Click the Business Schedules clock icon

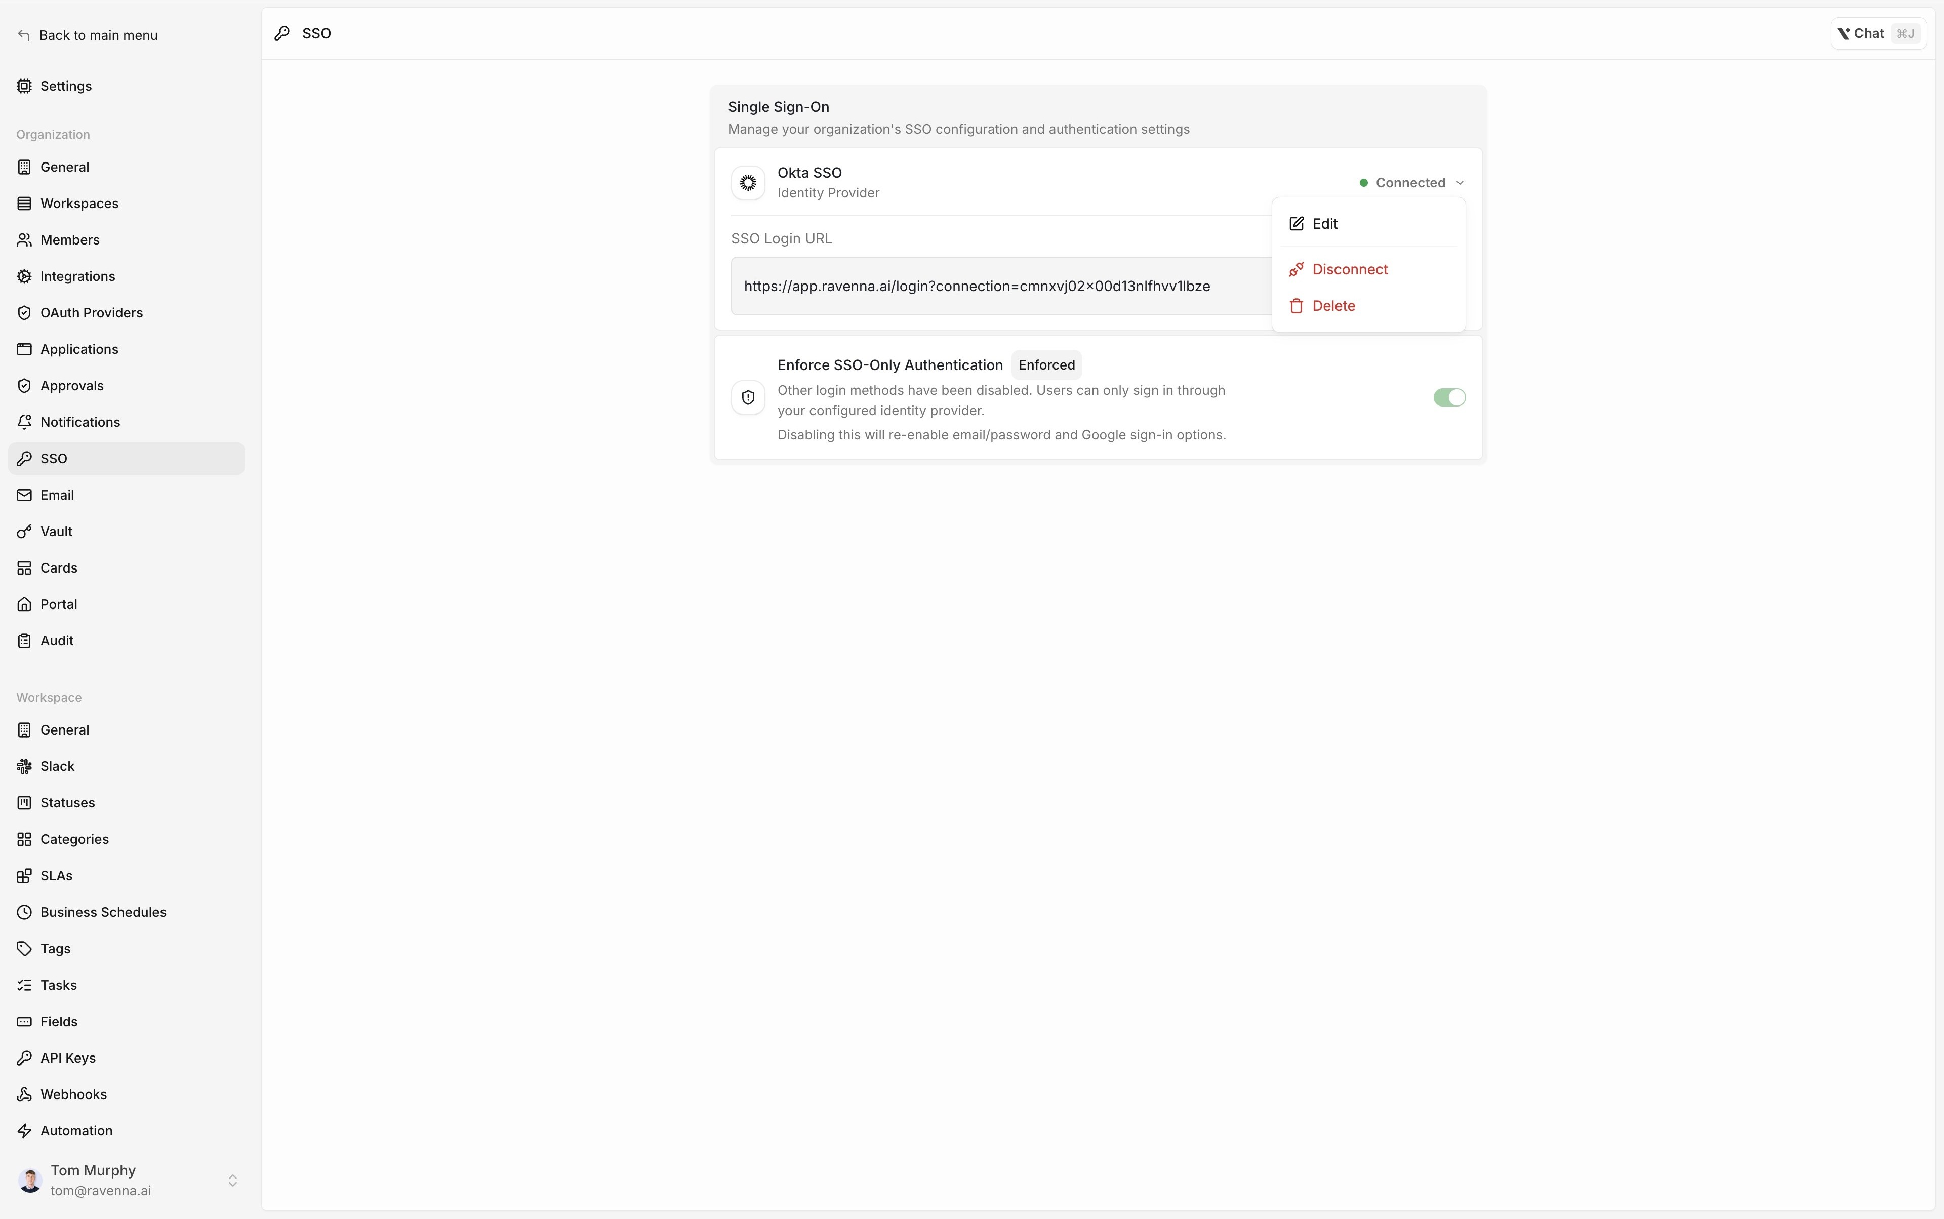24,912
